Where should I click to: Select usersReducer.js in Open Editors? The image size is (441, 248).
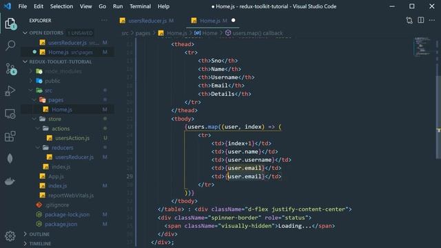[x=68, y=43]
